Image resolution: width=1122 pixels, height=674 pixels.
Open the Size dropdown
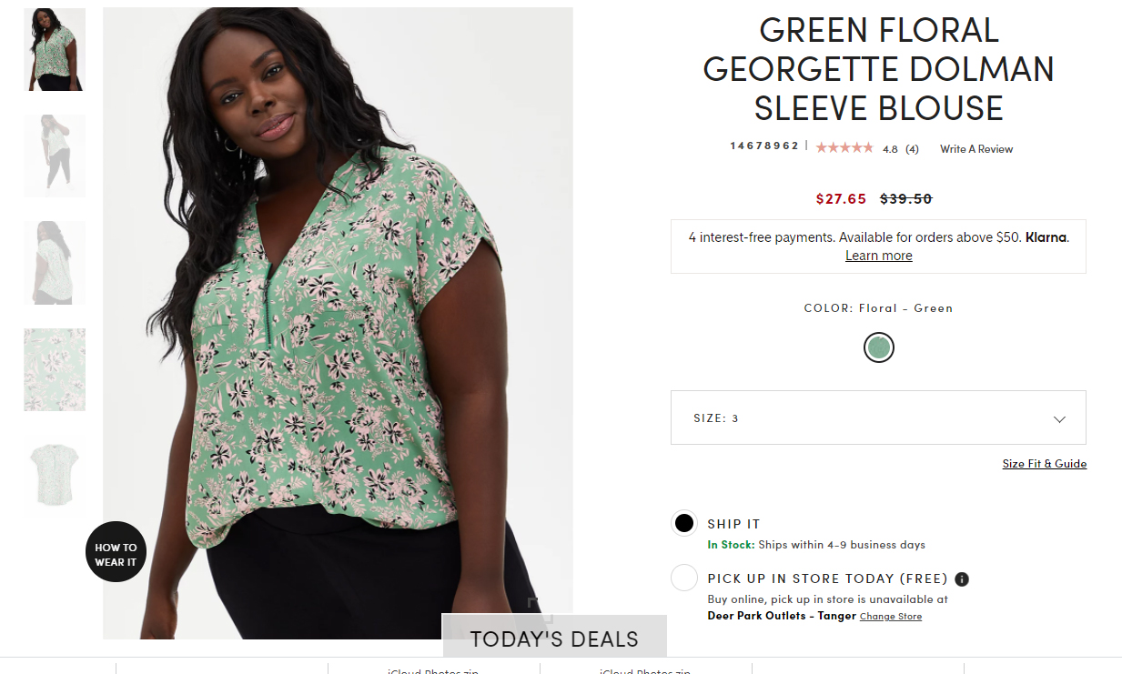[877, 418]
